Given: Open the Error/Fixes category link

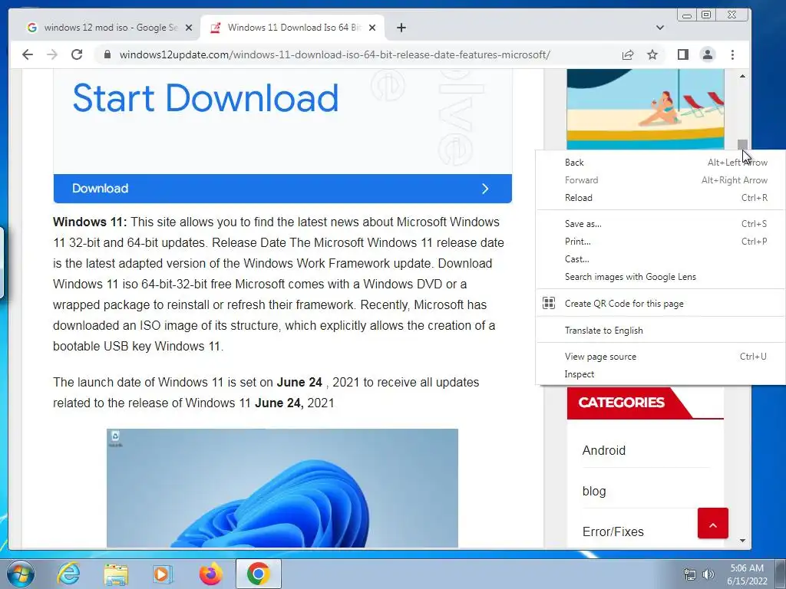Looking at the screenshot, I should click(x=613, y=532).
